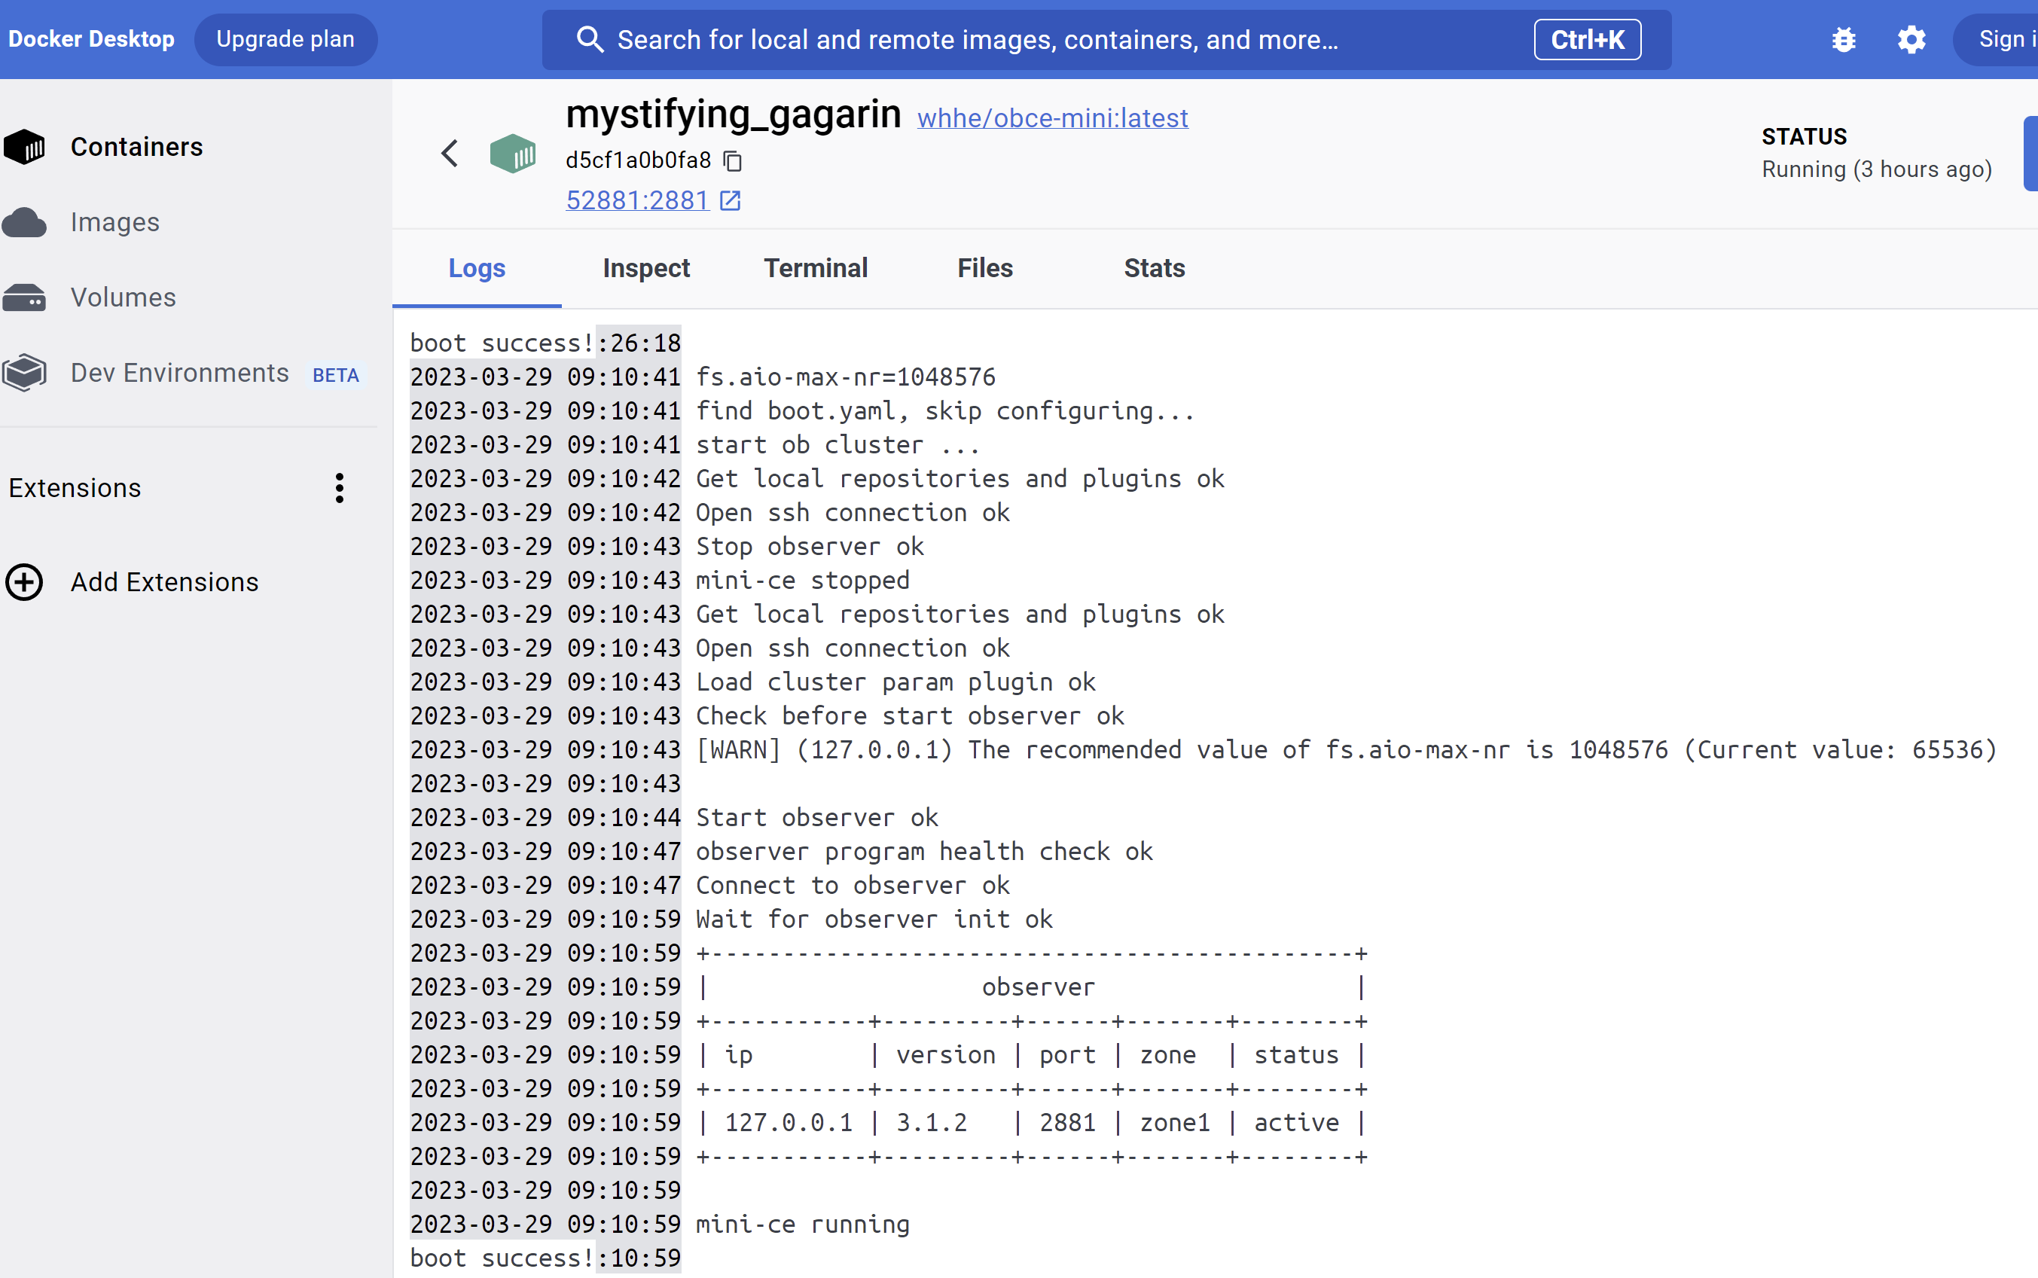
Task: Click the Volumes drive icon in sidebar
Action: [25, 297]
